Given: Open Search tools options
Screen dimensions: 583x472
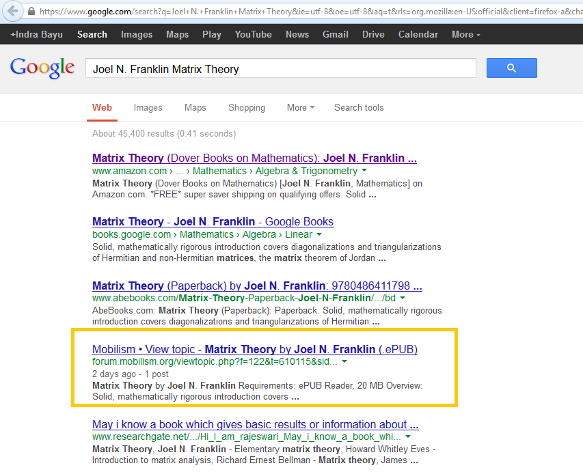Looking at the screenshot, I should point(359,107).
